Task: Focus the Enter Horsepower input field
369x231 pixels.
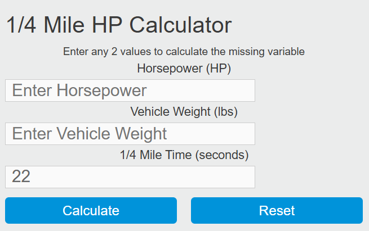Action: tap(130, 90)
